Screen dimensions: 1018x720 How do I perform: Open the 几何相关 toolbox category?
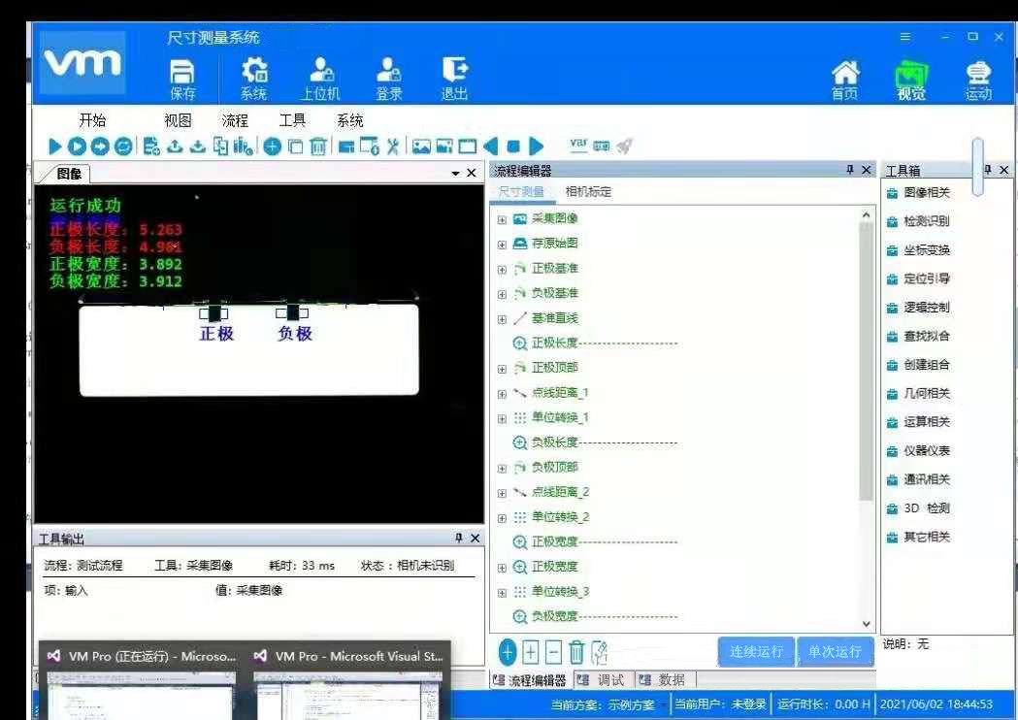coord(918,393)
